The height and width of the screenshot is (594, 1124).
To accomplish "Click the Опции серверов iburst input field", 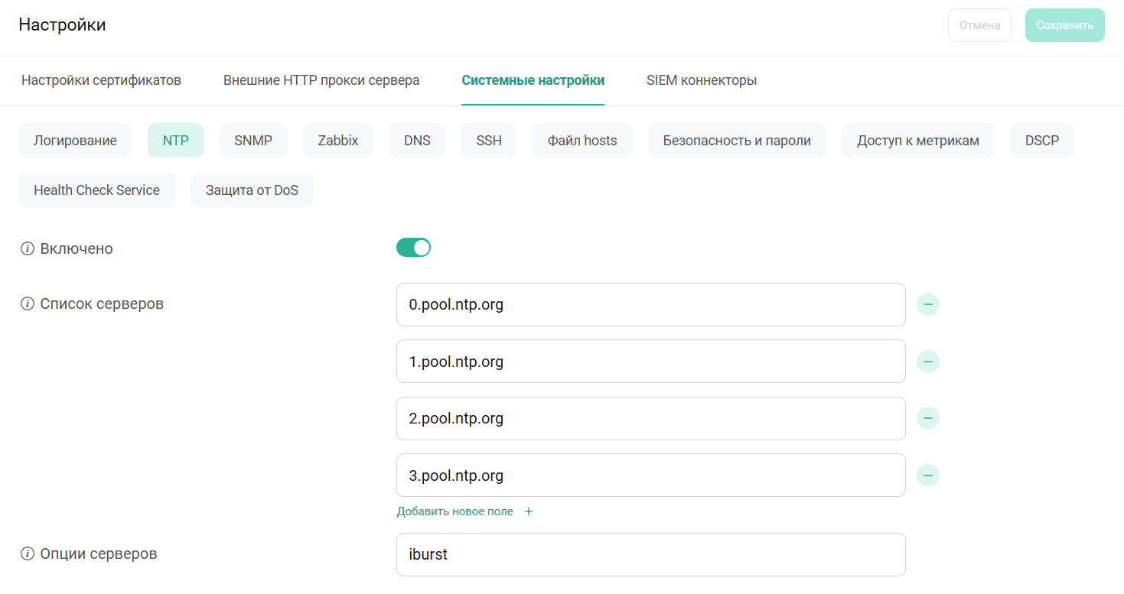I will tap(650, 554).
